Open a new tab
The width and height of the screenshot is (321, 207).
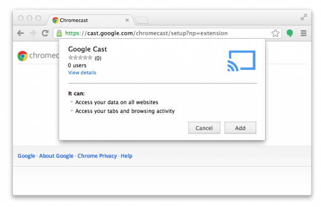coord(142,20)
